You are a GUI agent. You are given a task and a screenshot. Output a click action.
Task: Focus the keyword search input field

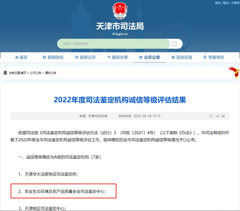pyautogui.click(x=113, y=44)
